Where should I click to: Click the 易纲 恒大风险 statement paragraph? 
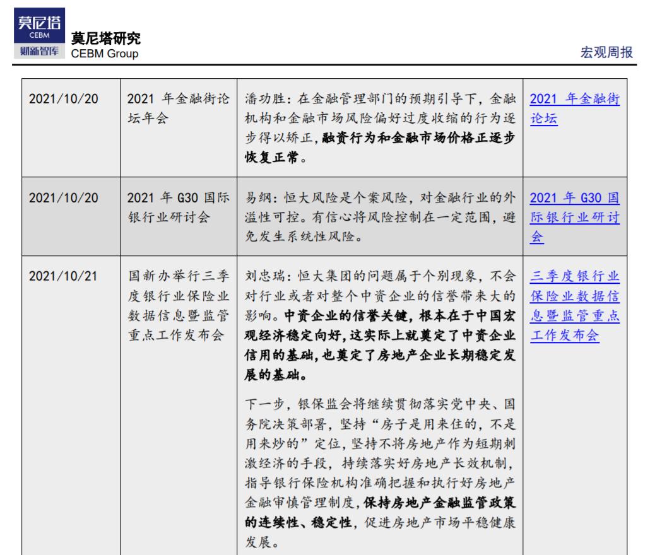click(x=380, y=217)
